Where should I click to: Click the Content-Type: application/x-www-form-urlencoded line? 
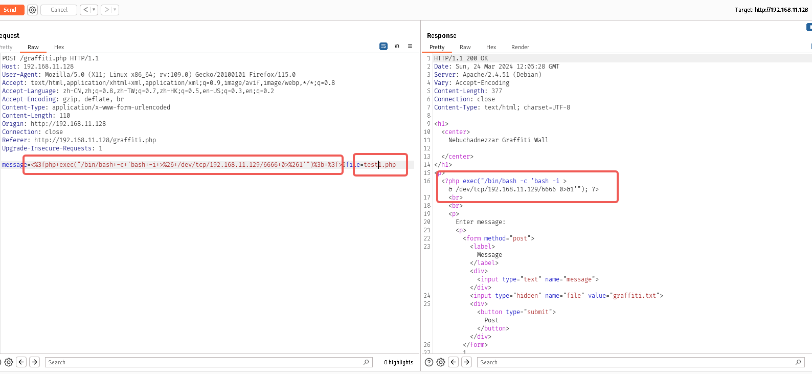click(x=86, y=107)
